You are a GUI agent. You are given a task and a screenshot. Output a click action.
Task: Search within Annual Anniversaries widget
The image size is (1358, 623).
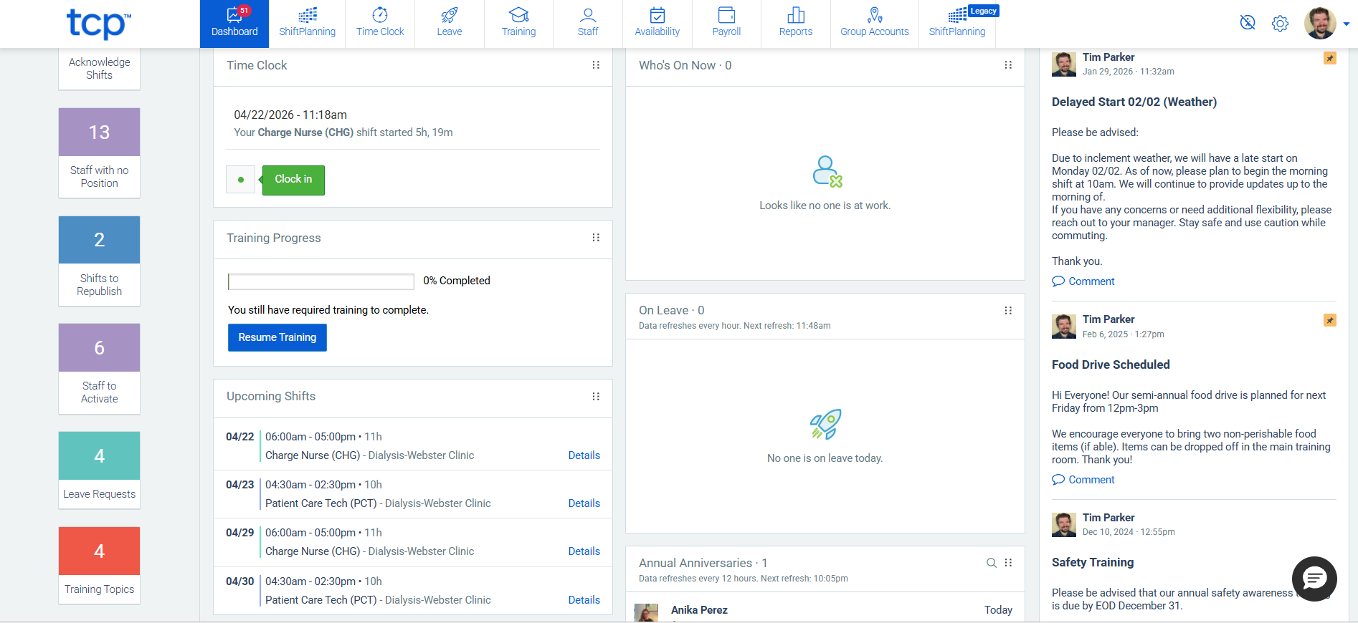coord(992,563)
